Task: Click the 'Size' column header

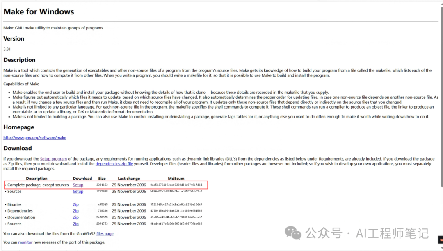Action: (102, 179)
